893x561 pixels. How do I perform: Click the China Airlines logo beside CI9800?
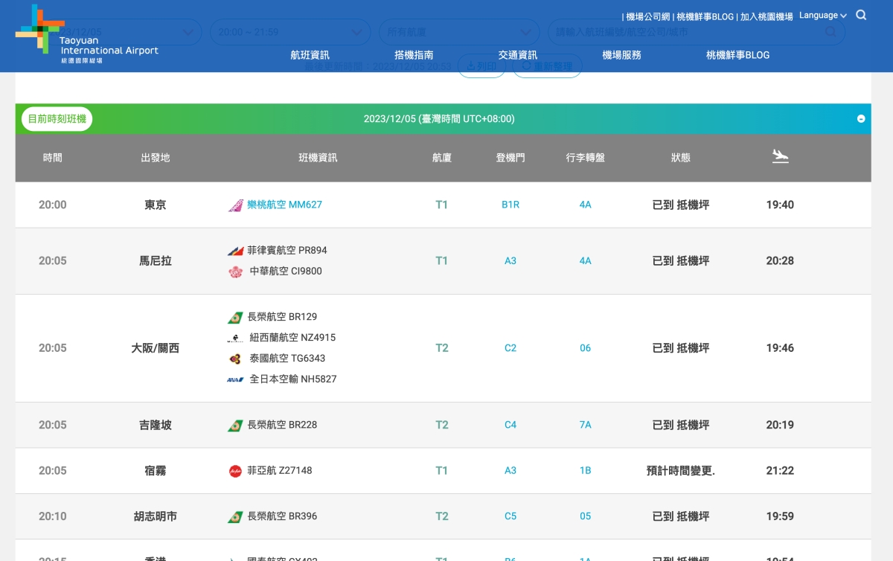pos(235,272)
